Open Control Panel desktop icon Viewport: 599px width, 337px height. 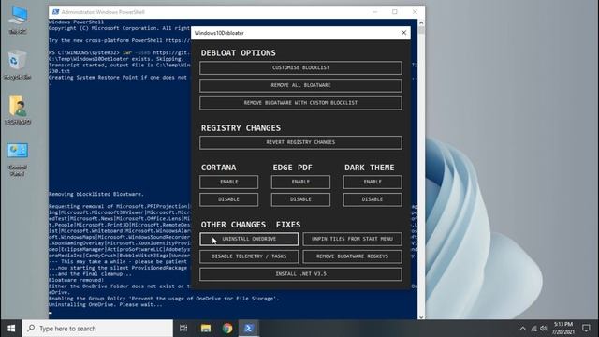coord(18,160)
